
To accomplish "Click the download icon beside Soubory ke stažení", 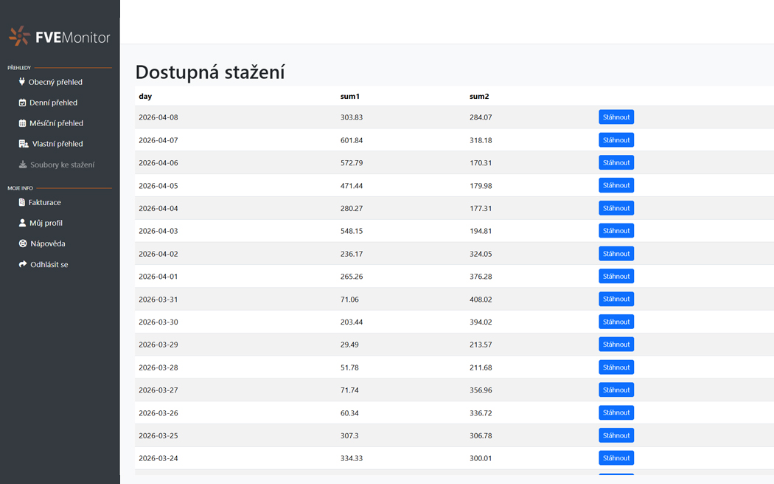I will pyautogui.click(x=23, y=165).
